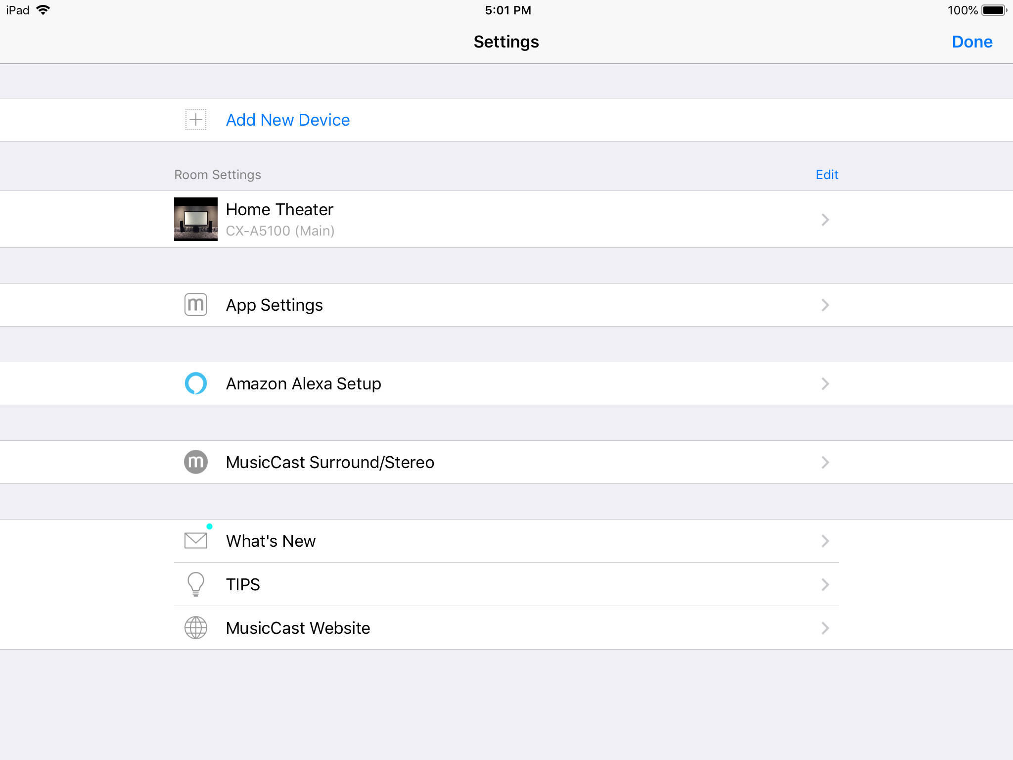Open Amazon Alexa Setup via its chevron
The width and height of the screenshot is (1013, 760).
825,383
